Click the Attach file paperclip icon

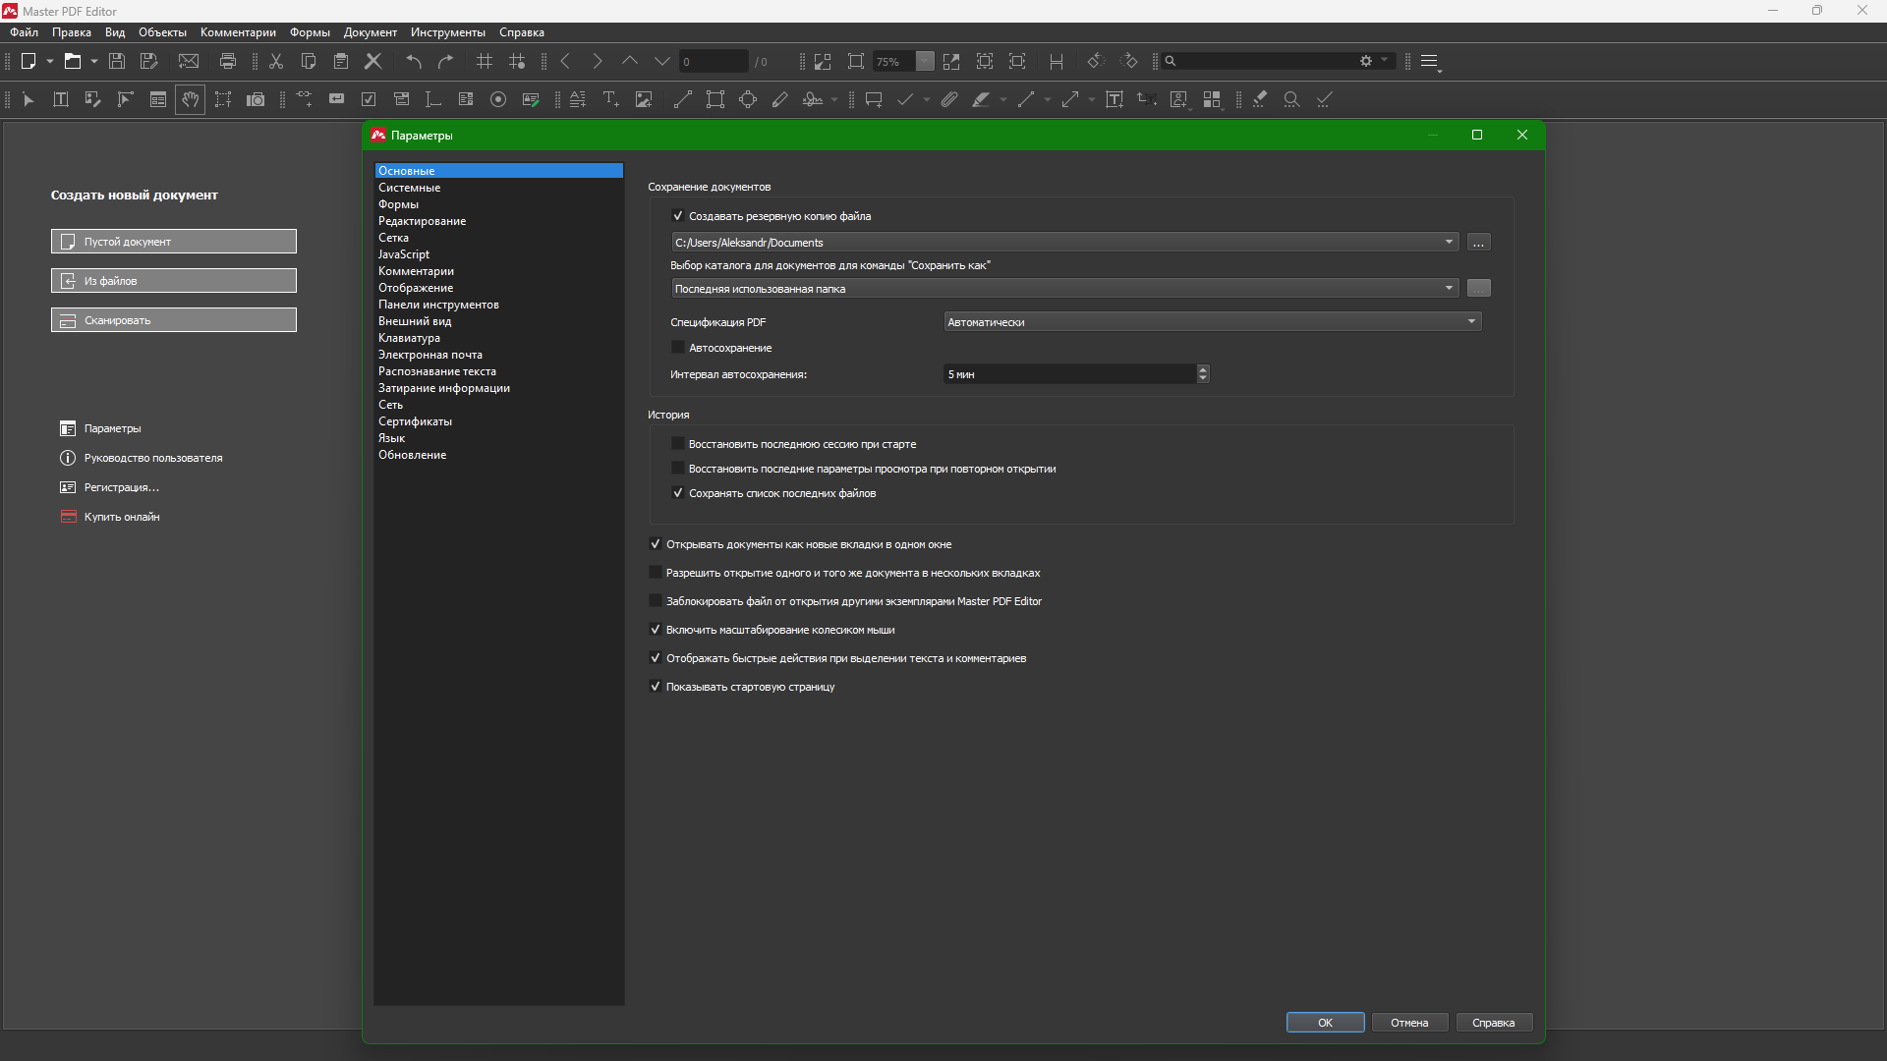coord(948,99)
